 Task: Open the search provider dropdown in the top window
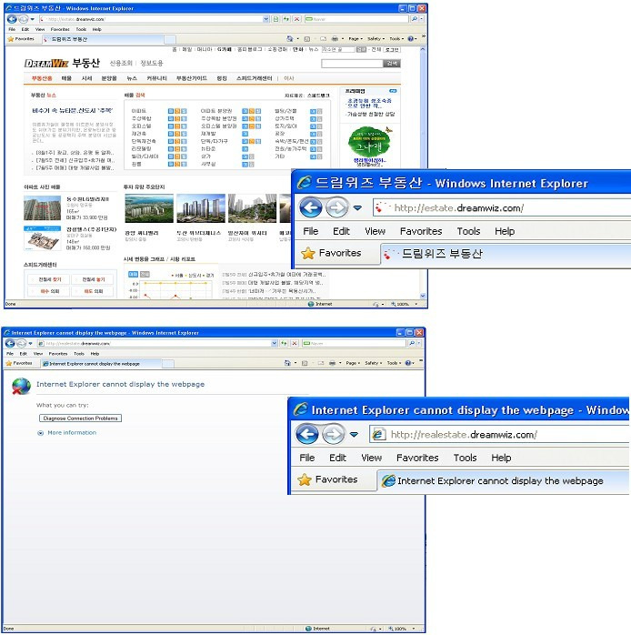point(421,19)
